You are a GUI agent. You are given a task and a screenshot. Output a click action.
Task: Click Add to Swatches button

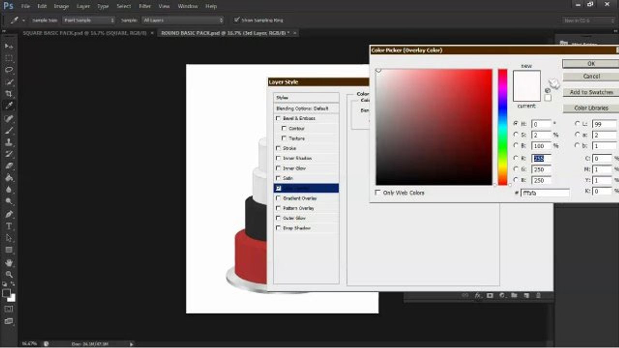point(591,92)
